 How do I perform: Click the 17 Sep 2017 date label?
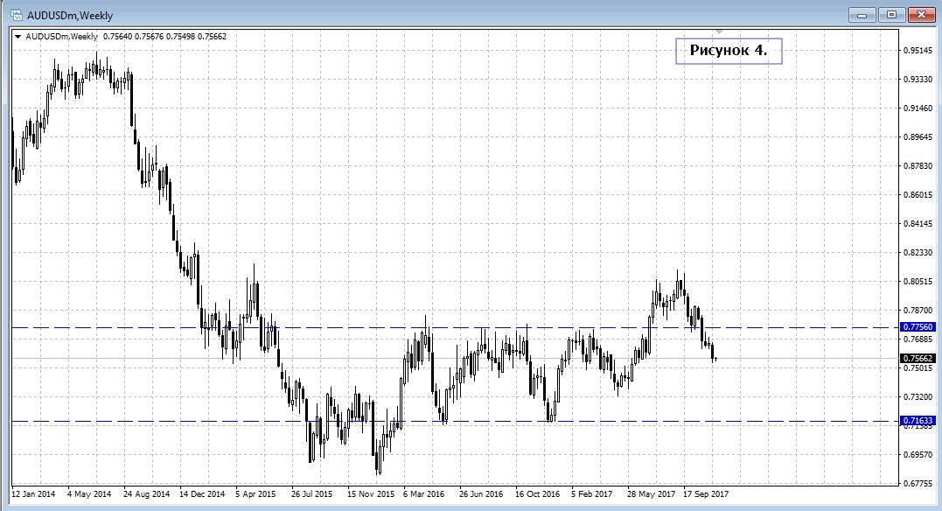706,493
